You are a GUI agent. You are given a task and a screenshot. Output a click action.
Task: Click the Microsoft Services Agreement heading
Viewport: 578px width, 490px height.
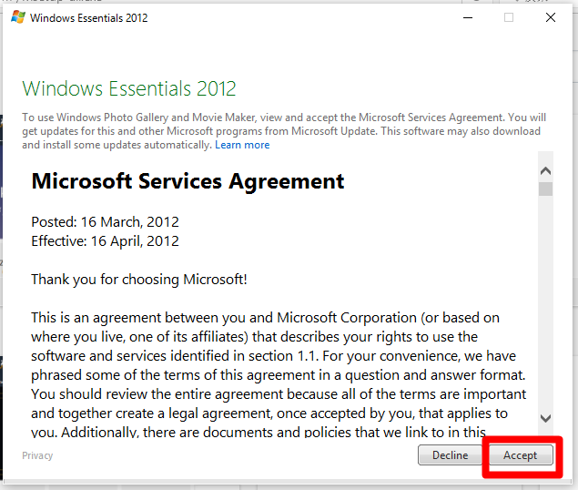[x=188, y=180]
